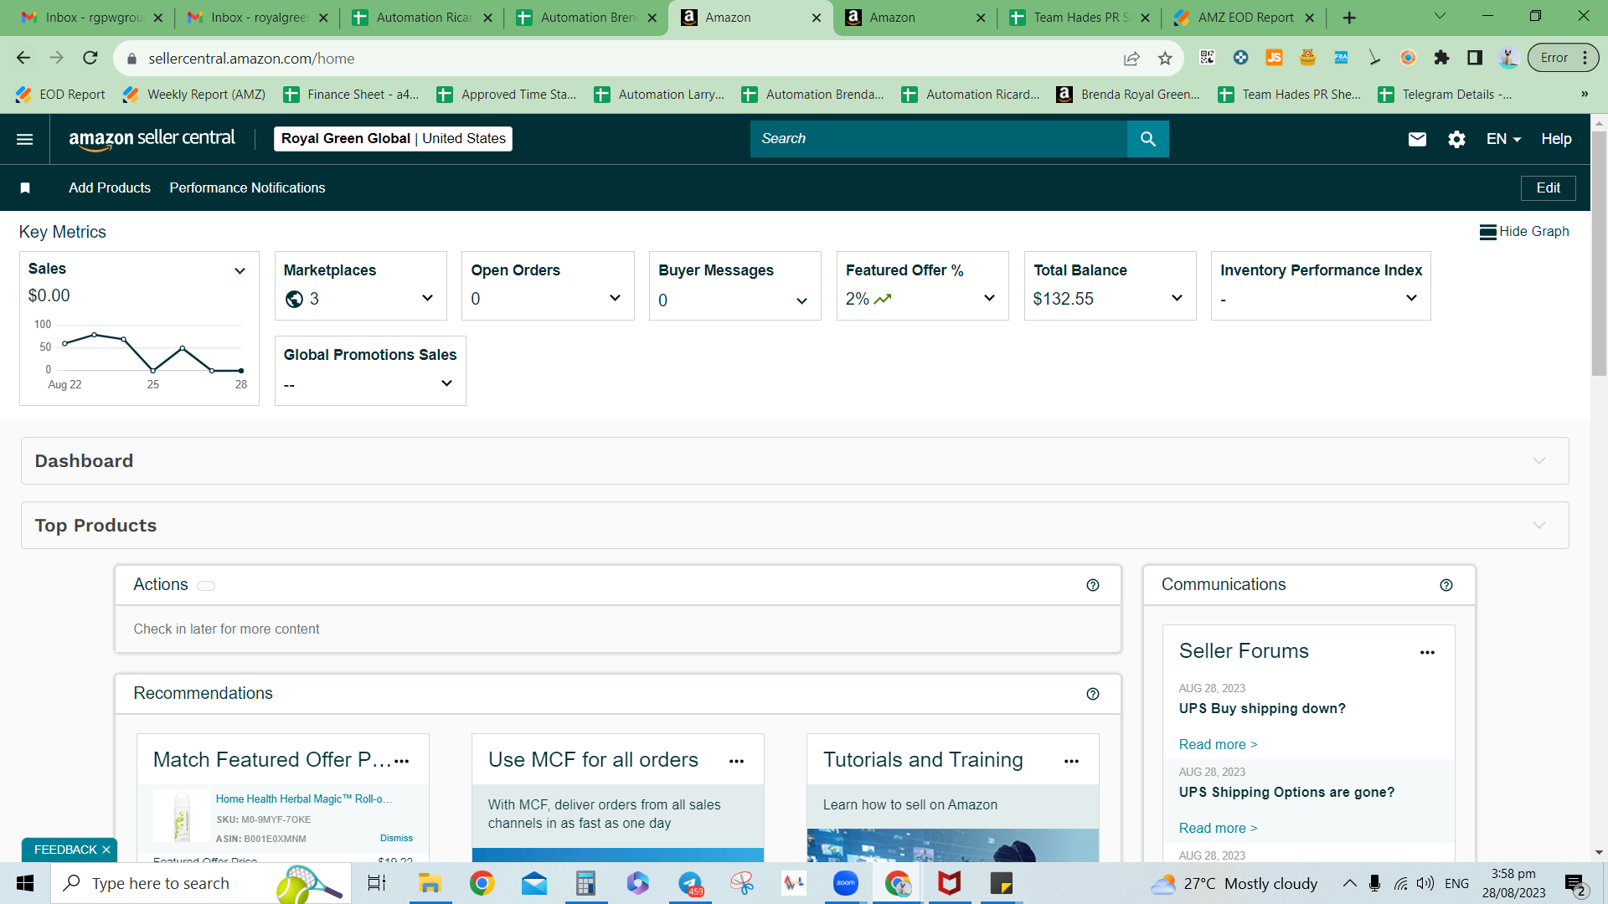Expand the Marketplaces dropdown
Viewport: 1608px width, 904px height.
(427, 298)
